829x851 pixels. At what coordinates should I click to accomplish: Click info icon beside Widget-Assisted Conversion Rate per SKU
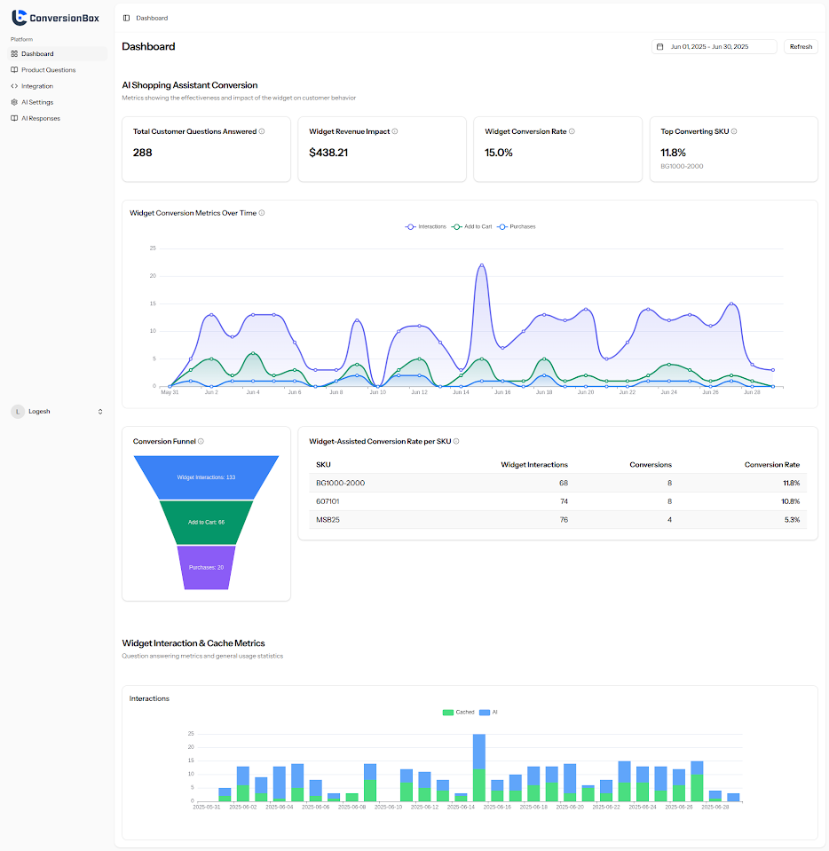tap(456, 441)
